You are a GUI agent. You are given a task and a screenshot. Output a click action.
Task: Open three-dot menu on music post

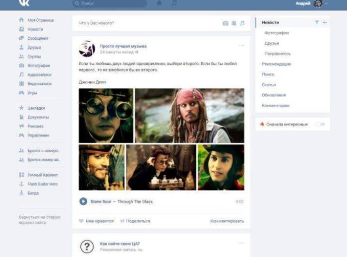pyautogui.click(x=241, y=46)
